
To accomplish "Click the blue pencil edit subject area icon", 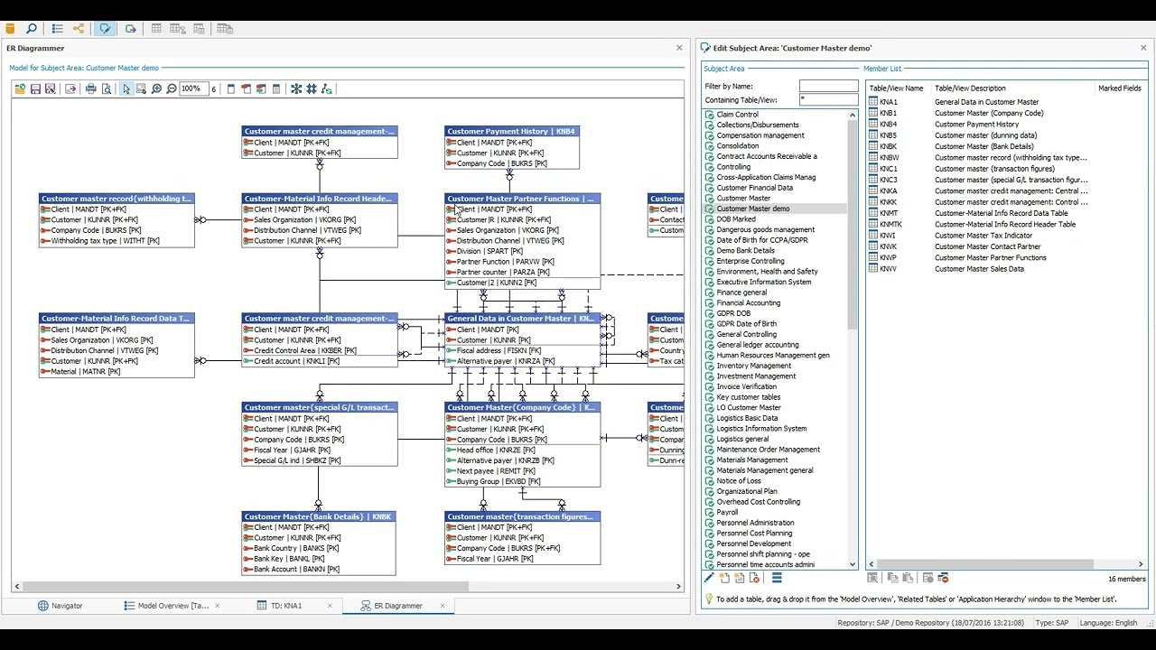I will (x=709, y=578).
